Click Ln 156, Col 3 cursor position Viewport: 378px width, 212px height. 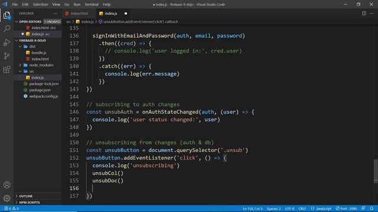click(x=252, y=208)
